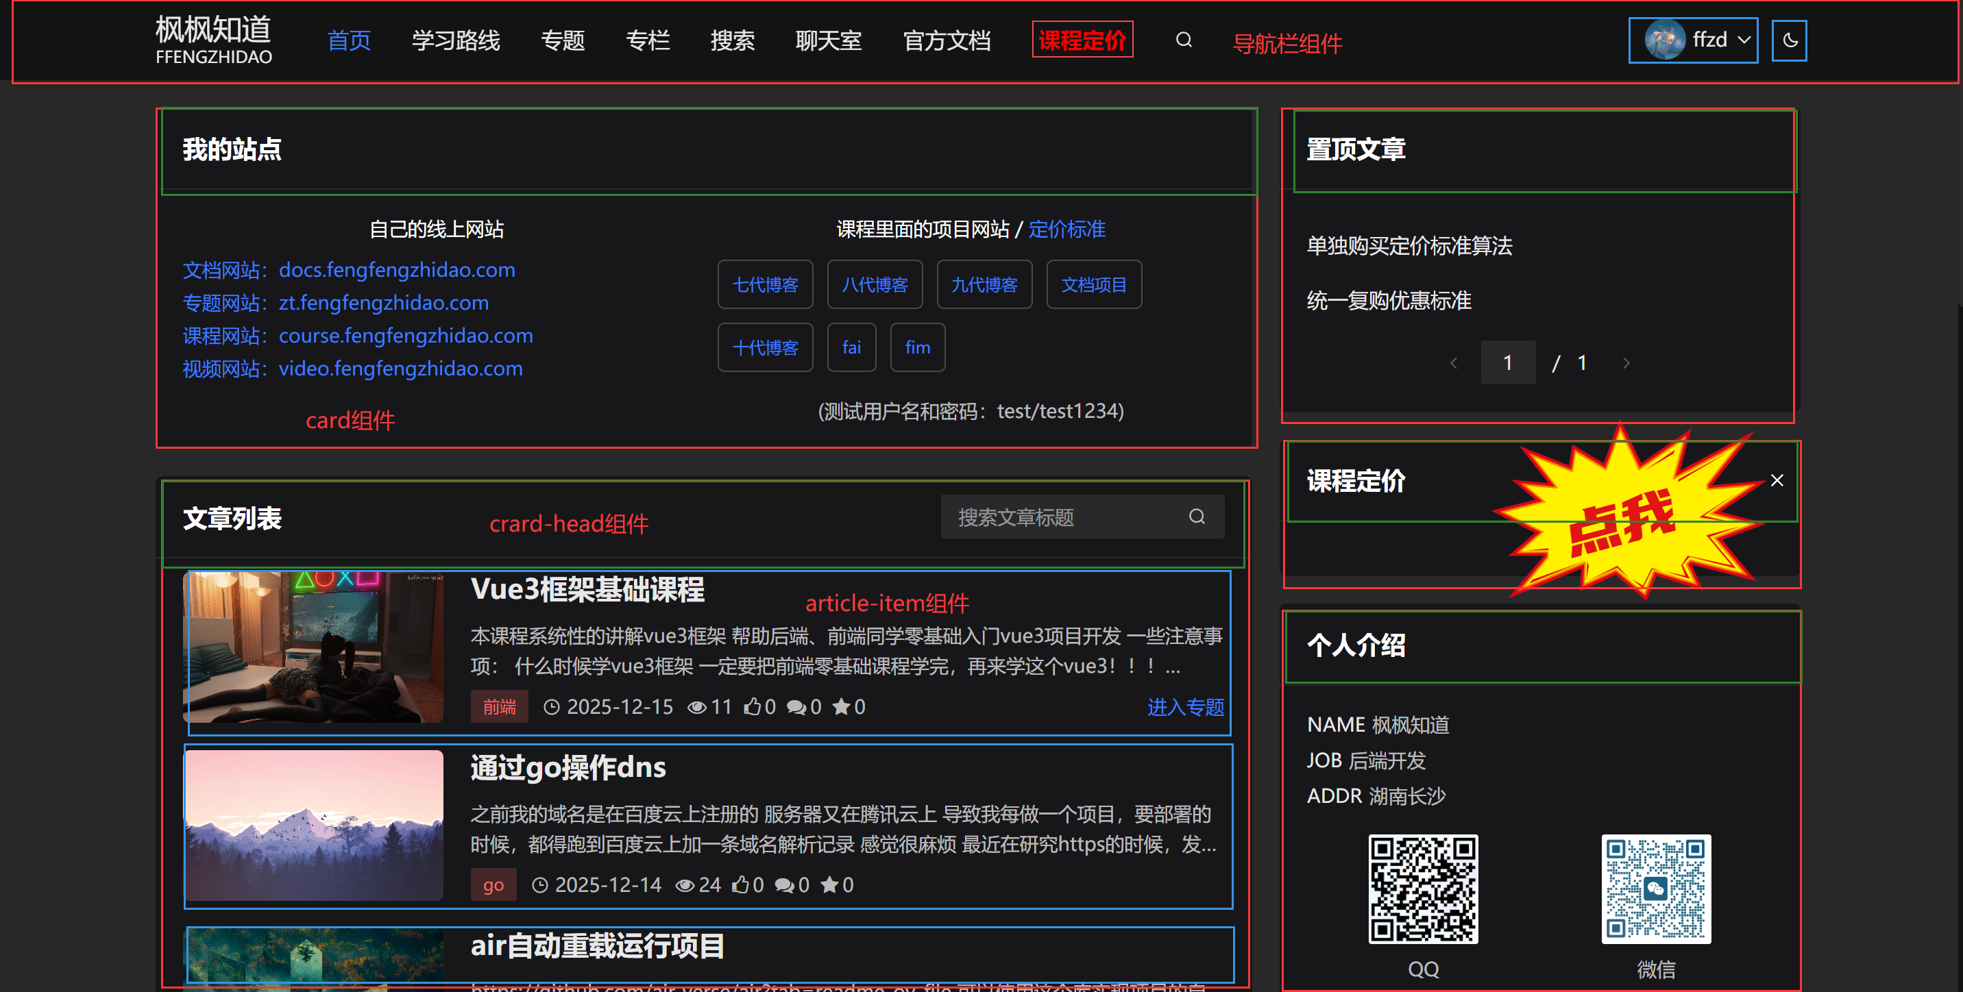Click the red 课程定价 nav button
The image size is (1963, 992).
point(1082,40)
